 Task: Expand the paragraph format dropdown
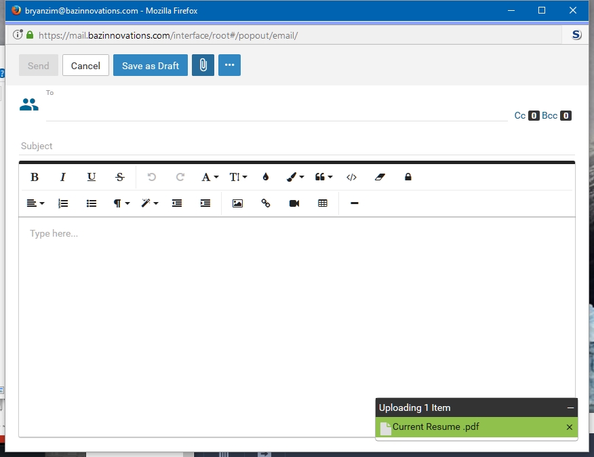point(121,203)
